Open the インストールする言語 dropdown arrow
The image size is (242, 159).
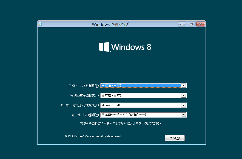click(184, 86)
